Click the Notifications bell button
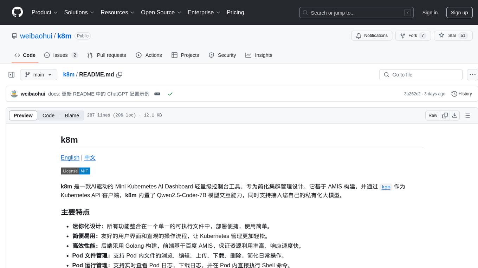The width and height of the screenshot is (478, 268). coord(372,36)
